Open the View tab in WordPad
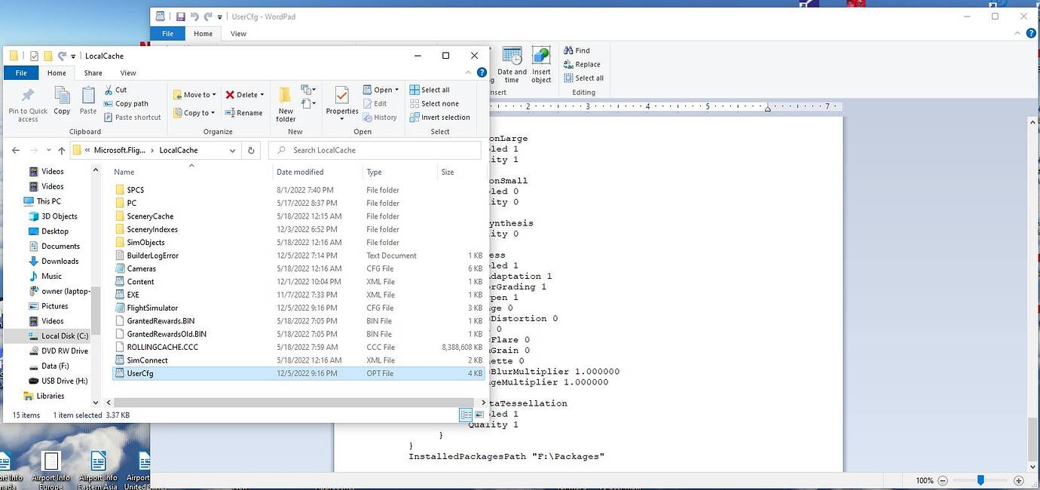 pos(238,33)
